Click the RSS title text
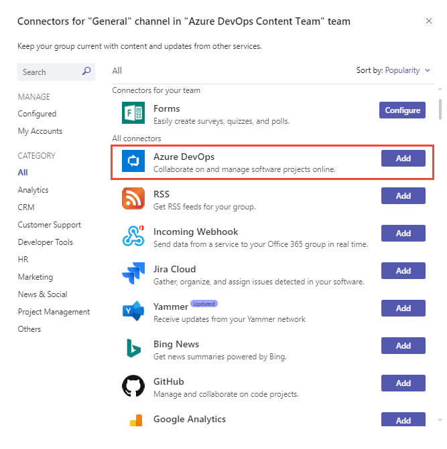This screenshot has width=447, height=449. pyautogui.click(x=162, y=195)
